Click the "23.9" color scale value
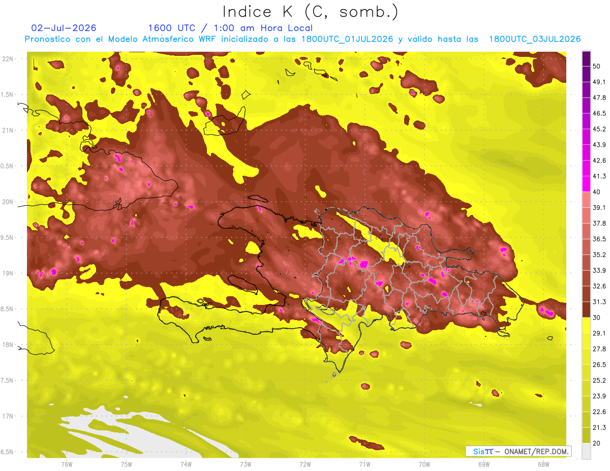The height and width of the screenshot is (471, 610). point(599,396)
